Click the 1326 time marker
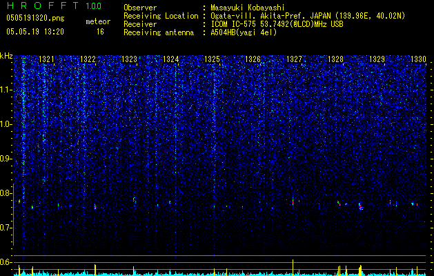The image size is (434, 276). click(x=253, y=59)
